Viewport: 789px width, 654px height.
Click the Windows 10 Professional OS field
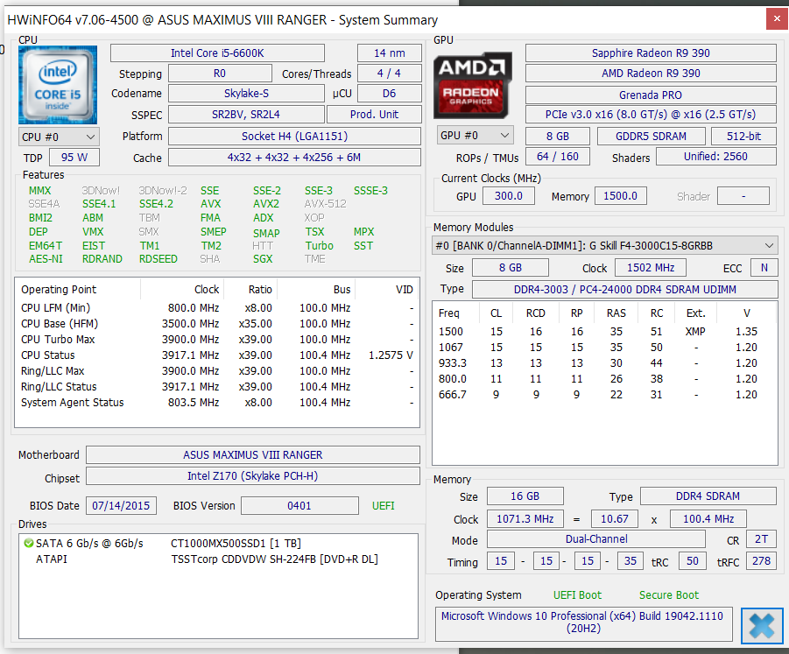pos(584,622)
